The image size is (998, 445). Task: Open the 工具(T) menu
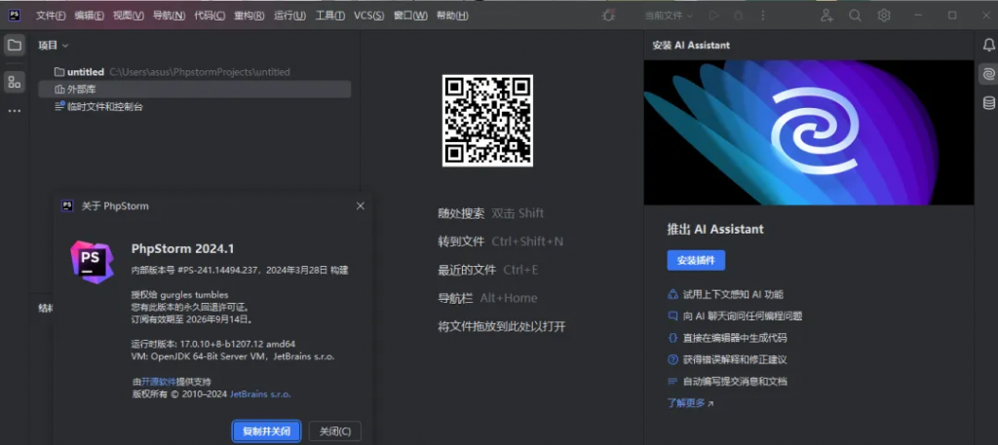[330, 16]
